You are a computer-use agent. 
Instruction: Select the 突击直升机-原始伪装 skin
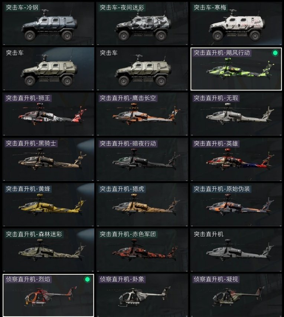click(x=236, y=205)
